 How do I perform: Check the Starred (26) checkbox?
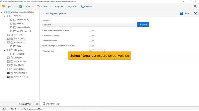pyautogui.click(x=8, y=69)
